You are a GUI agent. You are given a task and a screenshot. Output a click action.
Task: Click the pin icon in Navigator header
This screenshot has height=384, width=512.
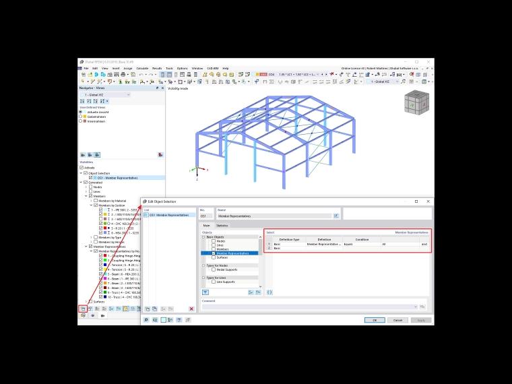157,88
